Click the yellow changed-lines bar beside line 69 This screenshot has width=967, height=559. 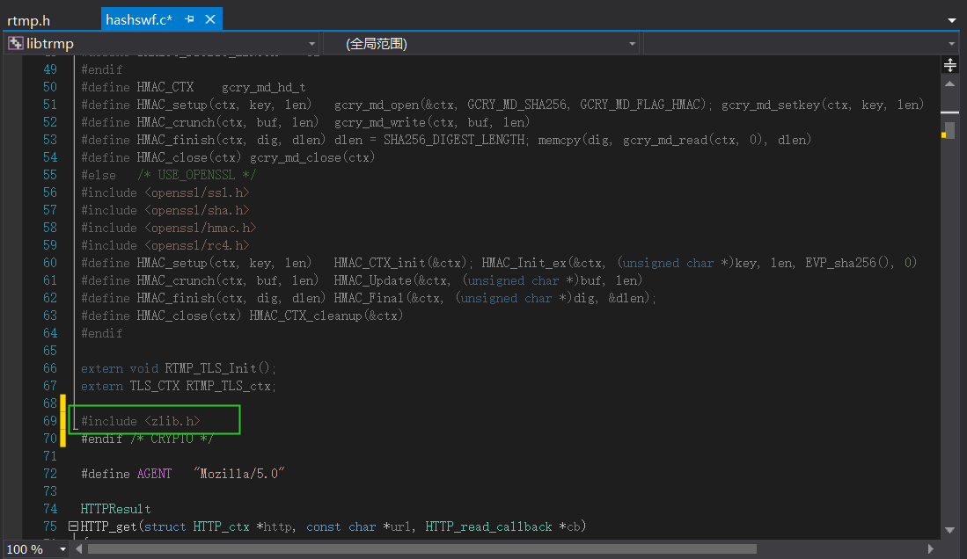tap(63, 421)
